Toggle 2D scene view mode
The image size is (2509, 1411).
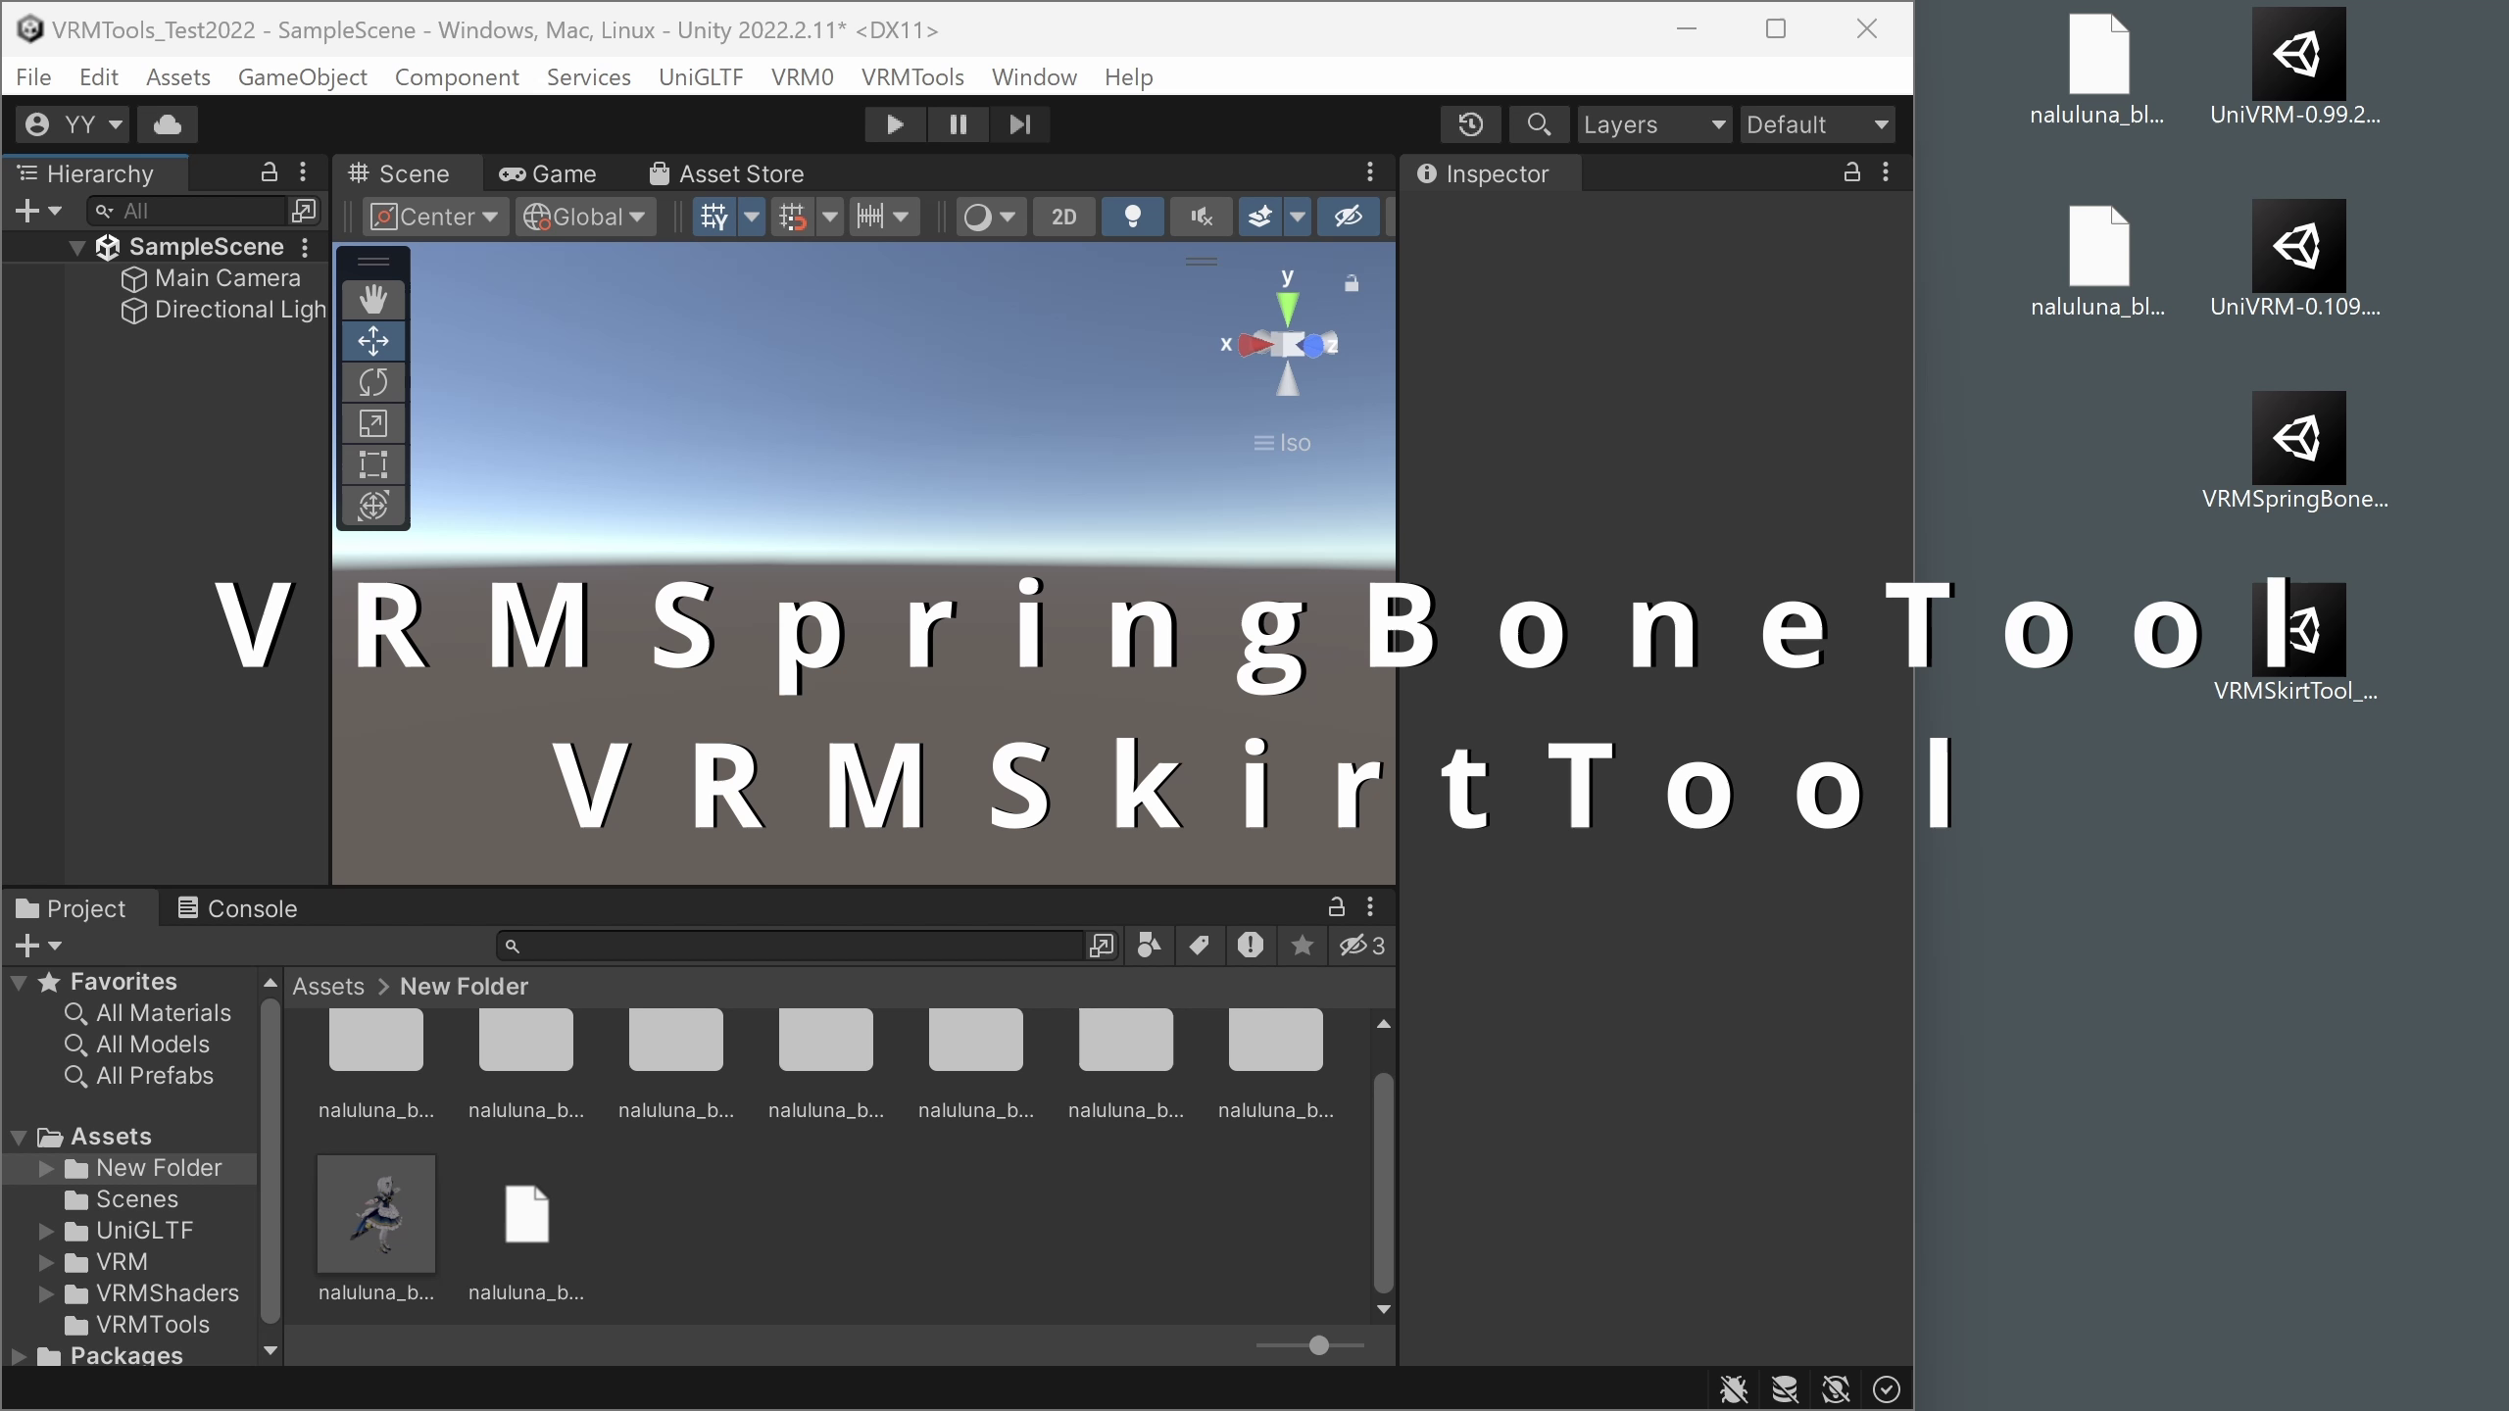click(1063, 217)
